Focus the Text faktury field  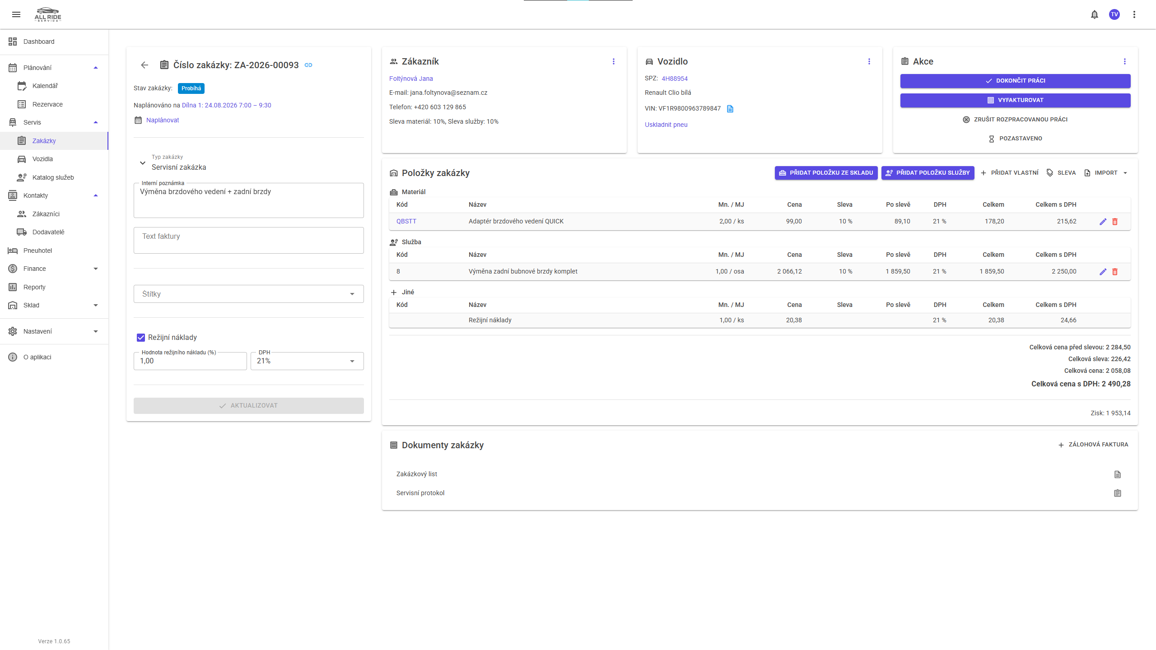click(x=249, y=241)
